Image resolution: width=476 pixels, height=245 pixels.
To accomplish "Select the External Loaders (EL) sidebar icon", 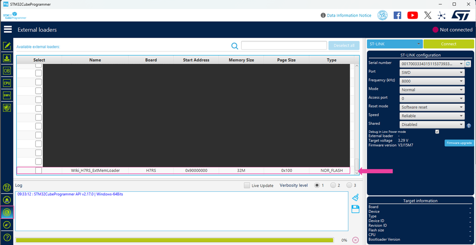I will pyautogui.click(x=7, y=213).
